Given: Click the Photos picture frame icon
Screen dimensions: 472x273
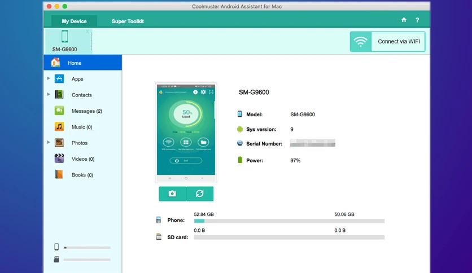Looking at the screenshot, I should (x=59, y=143).
